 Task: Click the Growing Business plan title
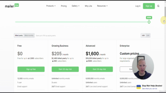tap(60, 46)
